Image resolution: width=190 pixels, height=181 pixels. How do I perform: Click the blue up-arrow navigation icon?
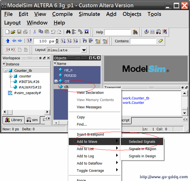[x=8, y=41]
